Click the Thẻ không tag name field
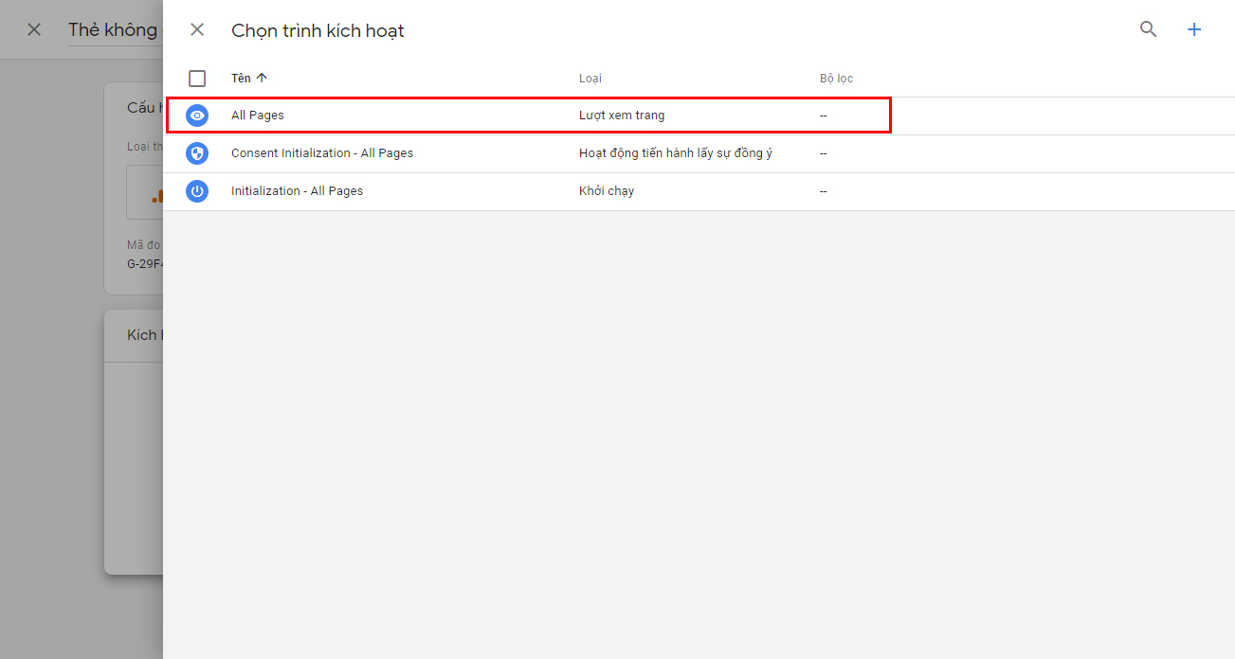Image resolution: width=1235 pixels, height=659 pixels. [114, 30]
